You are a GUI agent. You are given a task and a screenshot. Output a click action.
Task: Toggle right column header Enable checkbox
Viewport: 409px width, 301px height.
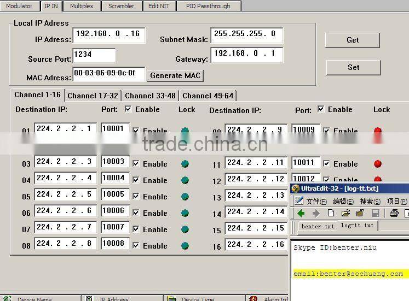point(321,109)
